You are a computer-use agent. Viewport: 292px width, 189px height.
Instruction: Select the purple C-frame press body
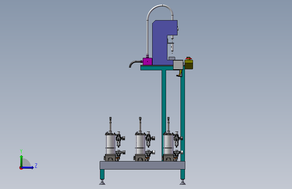pos(159,43)
